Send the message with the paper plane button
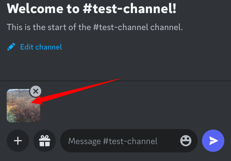The width and height of the screenshot is (231, 161). tap(213, 141)
